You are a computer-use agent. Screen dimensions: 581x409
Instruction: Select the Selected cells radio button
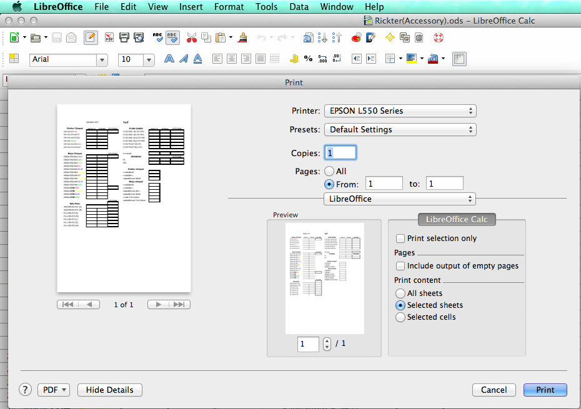coord(400,317)
